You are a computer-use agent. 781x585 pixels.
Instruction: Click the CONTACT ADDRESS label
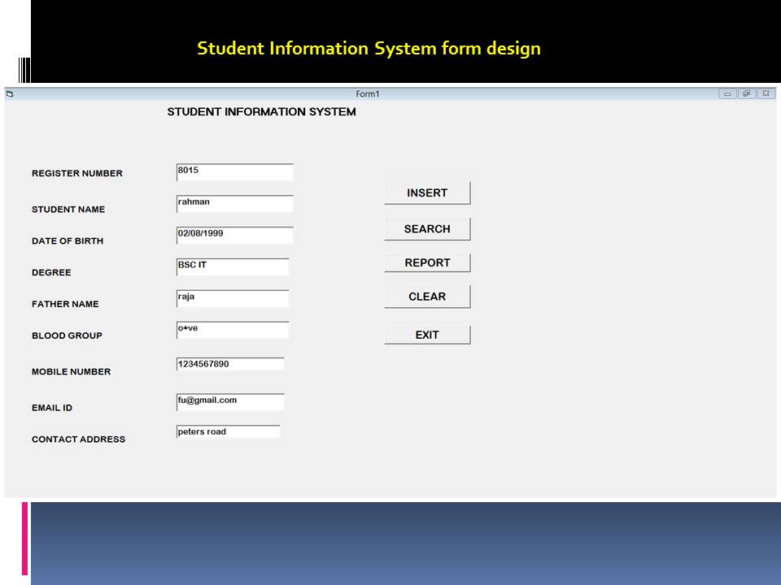point(79,440)
